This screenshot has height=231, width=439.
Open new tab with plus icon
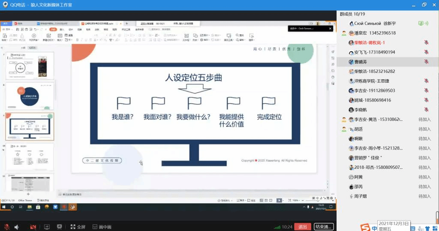[126, 23]
